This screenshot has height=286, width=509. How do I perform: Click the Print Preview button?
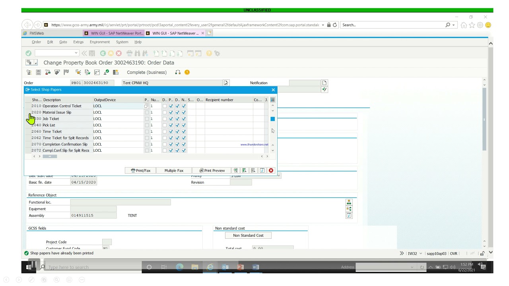click(x=212, y=170)
